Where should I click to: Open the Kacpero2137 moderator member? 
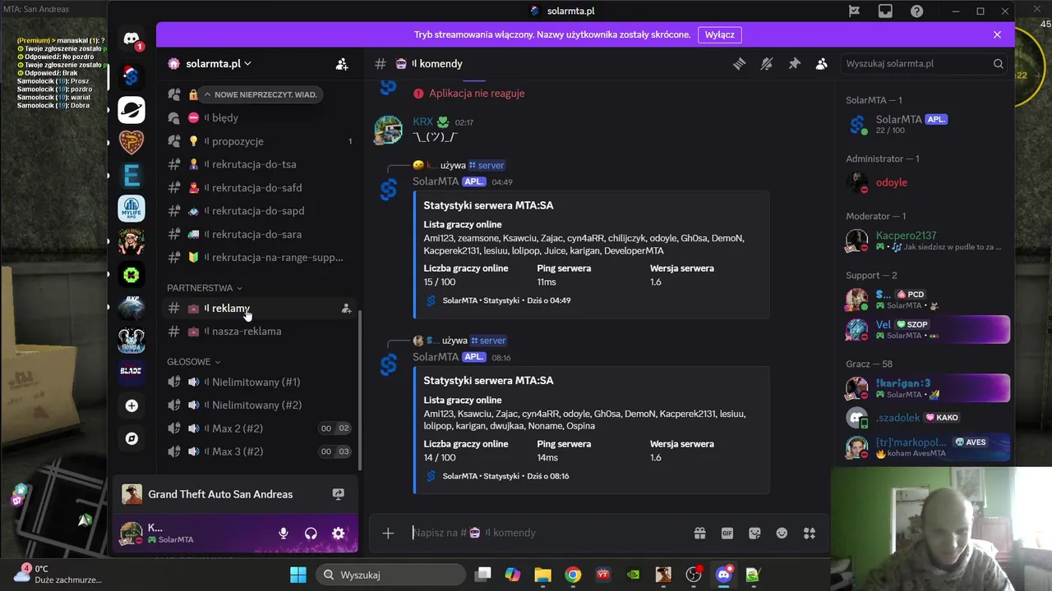[927, 241]
